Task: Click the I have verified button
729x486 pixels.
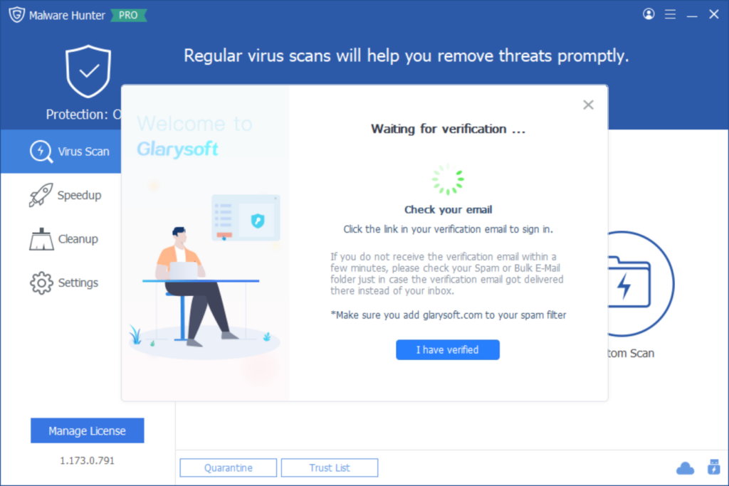Action: pyautogui.click(x=448, y=350)
